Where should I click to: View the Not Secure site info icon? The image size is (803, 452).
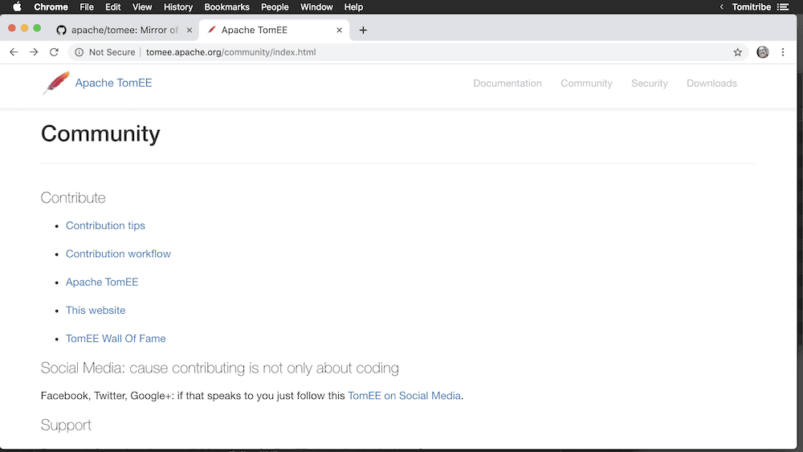(79, 52)
